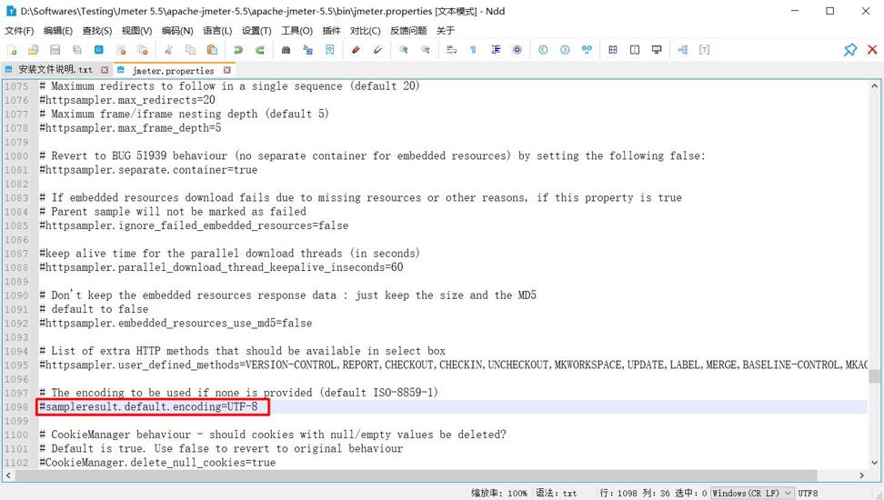Click the red X icon beside the pin
884x500 pixels.
872,50
